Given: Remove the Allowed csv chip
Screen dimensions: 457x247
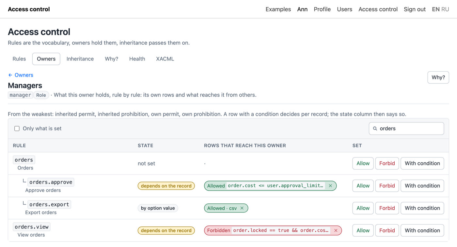Looking at the screenshot, I should (x=242, y=208).
